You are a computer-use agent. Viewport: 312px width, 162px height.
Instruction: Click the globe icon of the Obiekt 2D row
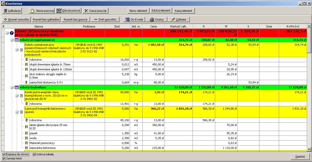click(x=11, y=33)
